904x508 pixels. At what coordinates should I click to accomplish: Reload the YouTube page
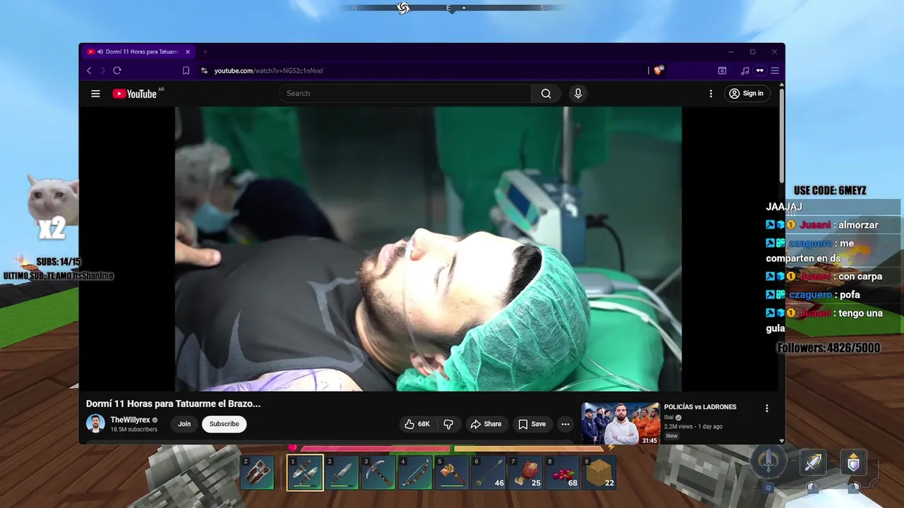click(117, 71)
